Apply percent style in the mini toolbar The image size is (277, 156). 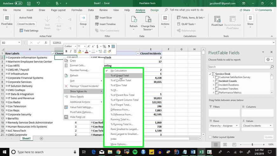pos(105,46)
